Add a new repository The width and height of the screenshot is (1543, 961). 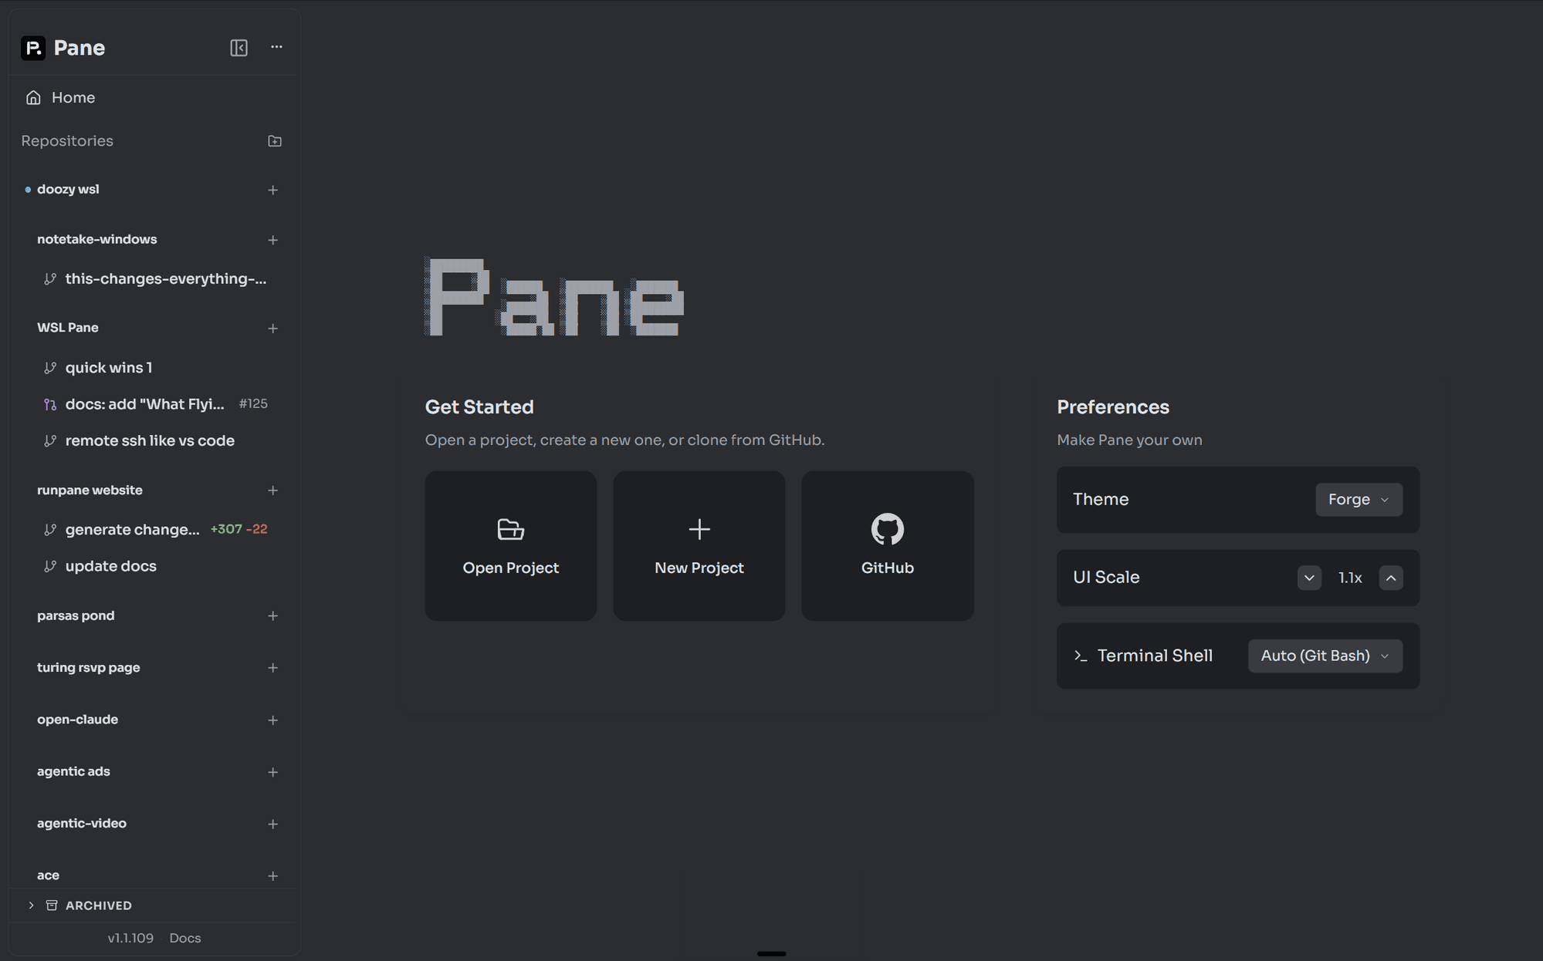coord(274,140)
